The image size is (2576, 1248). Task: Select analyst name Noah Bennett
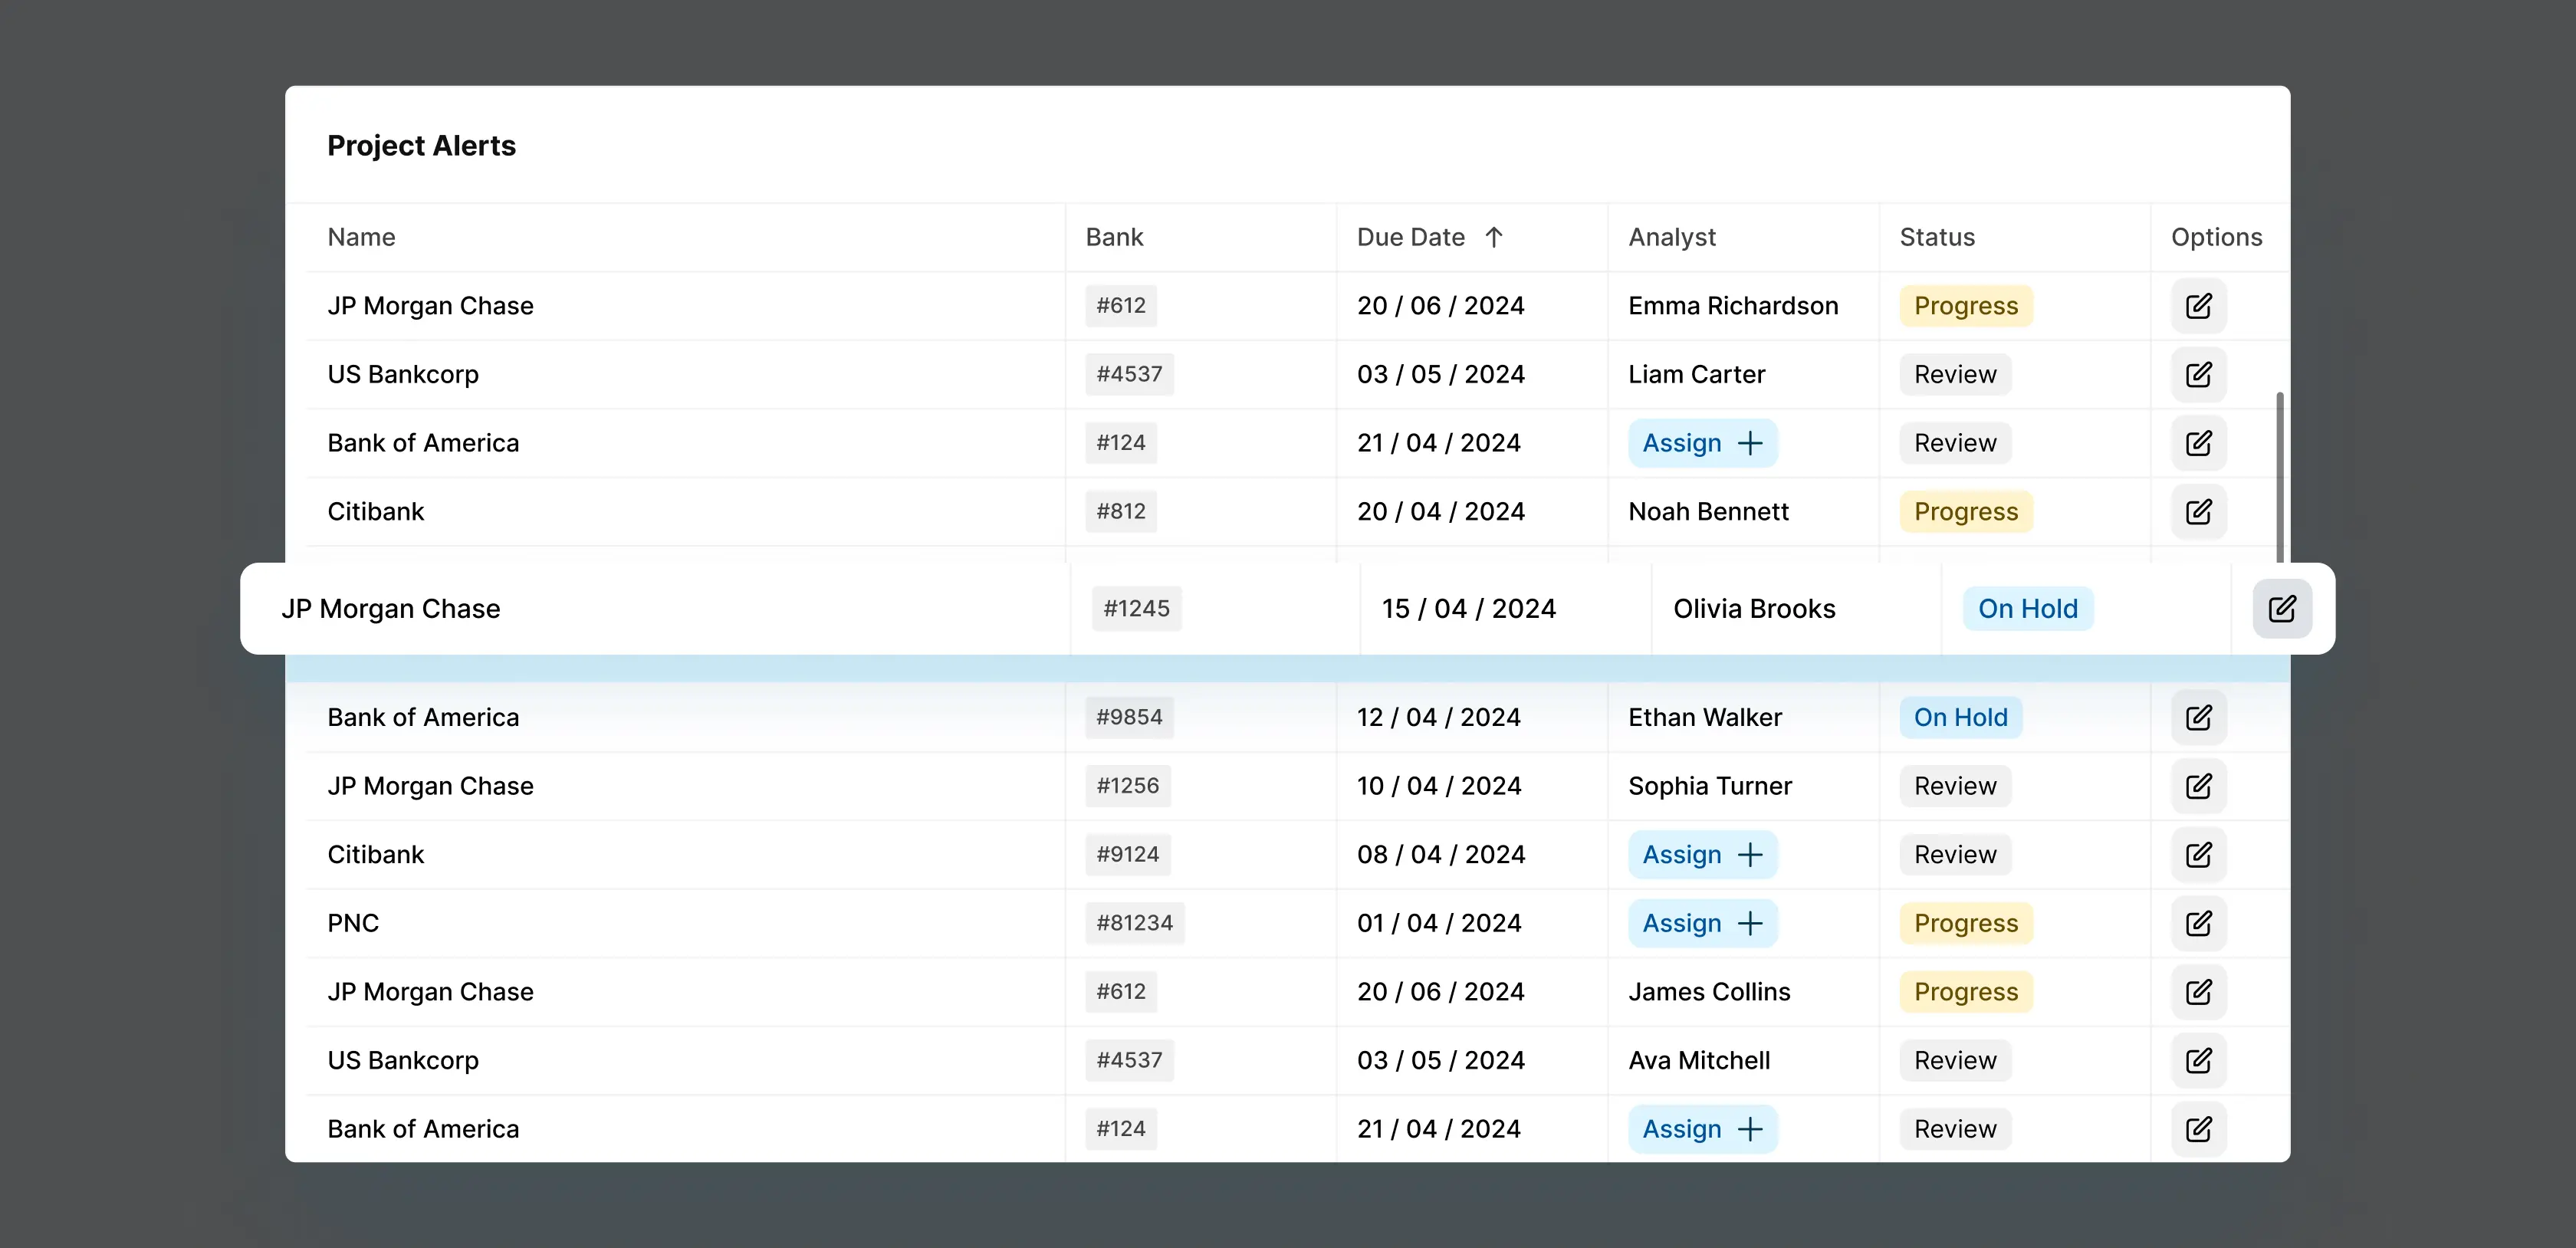[1708, 512]
